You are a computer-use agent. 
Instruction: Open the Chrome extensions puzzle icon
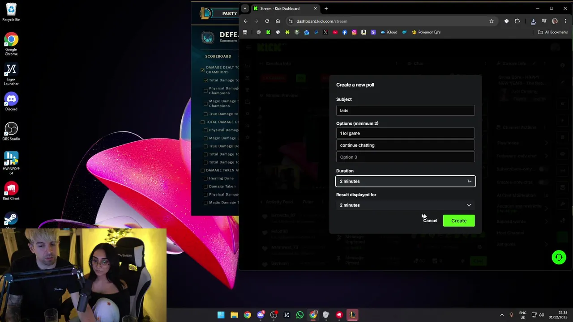tap(517, 21)
